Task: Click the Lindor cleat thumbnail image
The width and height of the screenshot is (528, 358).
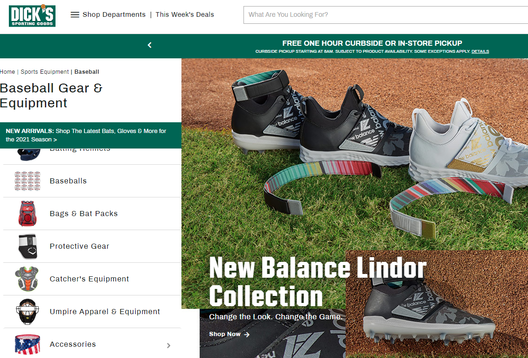Action: click(437, 304)
